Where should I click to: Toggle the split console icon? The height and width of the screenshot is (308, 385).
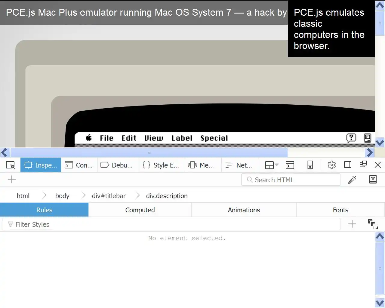coord(290,165)
